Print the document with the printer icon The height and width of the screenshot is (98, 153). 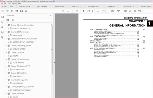[17, 11]
